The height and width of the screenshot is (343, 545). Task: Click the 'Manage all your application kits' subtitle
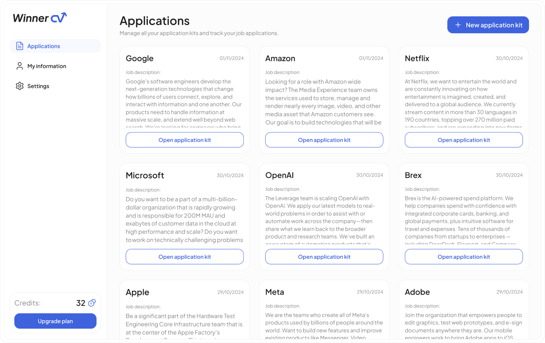(x=199, y=33)
